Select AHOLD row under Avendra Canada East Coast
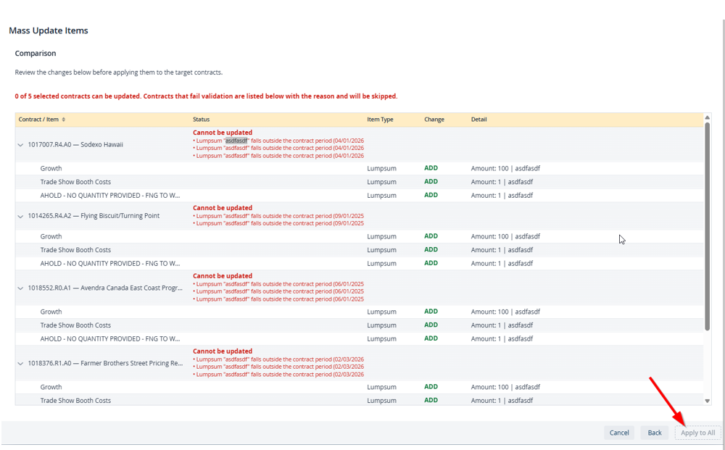The image size is (725, 450). point(360,338)
